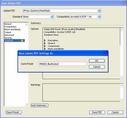
Task: Confirm preset name with OK button
Action: click(97, 61)
